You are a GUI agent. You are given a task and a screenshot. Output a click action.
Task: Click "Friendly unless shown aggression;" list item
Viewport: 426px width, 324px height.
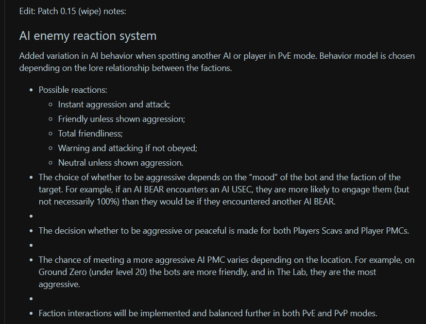point(121,119)
